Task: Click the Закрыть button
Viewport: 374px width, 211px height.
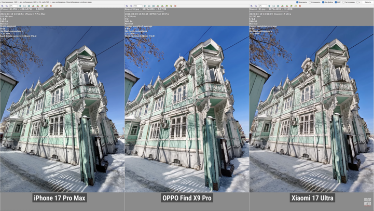Action: pos(368,2)
